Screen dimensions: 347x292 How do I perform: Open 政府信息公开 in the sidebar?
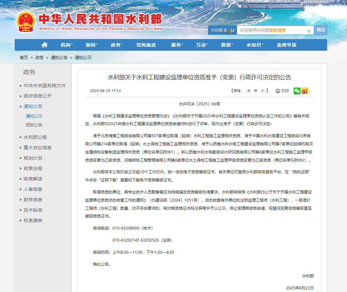click(x=37, y=97)
